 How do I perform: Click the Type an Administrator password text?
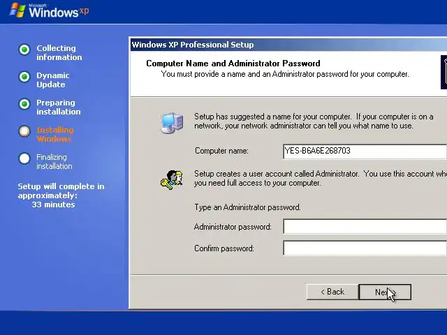247,207
